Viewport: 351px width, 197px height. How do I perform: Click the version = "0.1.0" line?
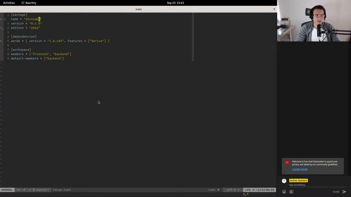(26, 24)
